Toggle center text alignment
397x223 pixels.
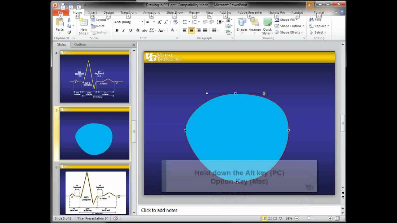pos(191,30)
